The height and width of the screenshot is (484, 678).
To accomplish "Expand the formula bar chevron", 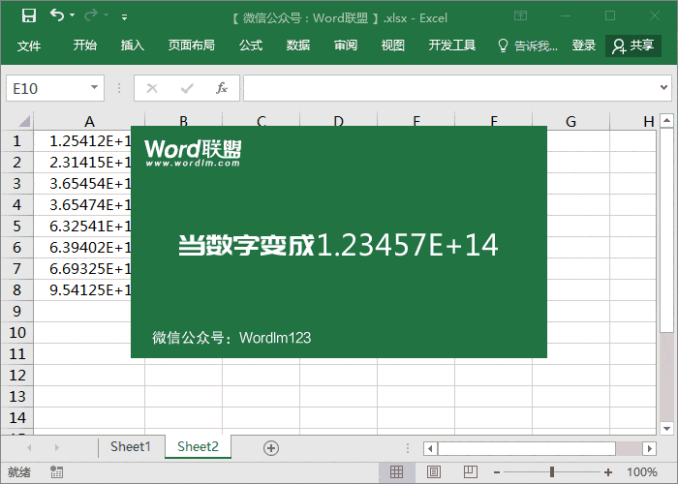I will point(663,88).
